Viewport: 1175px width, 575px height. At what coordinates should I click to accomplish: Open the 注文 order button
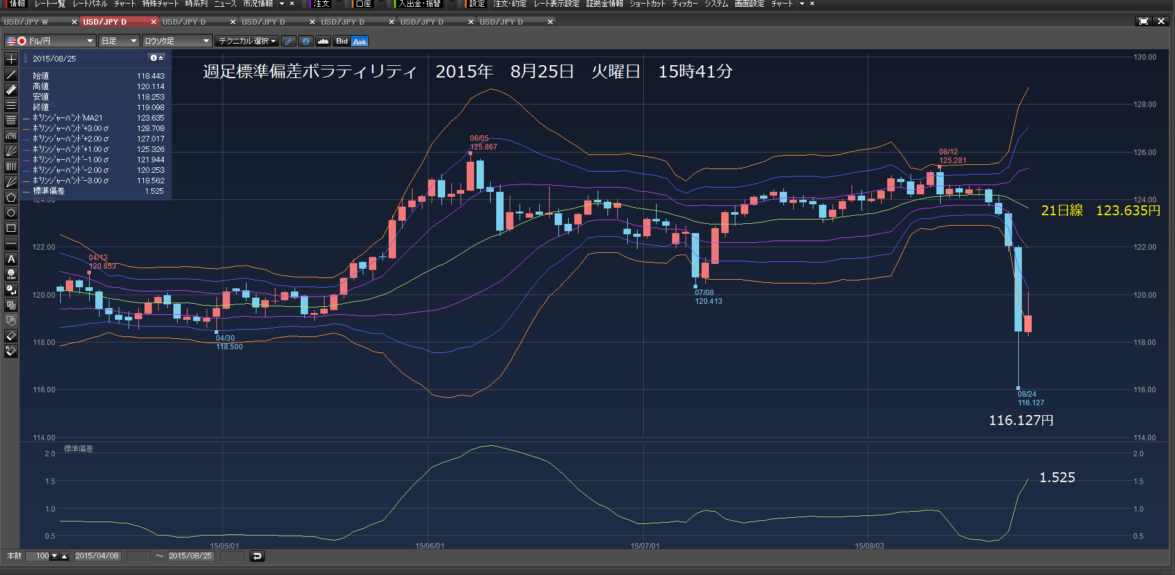point(320,4)
